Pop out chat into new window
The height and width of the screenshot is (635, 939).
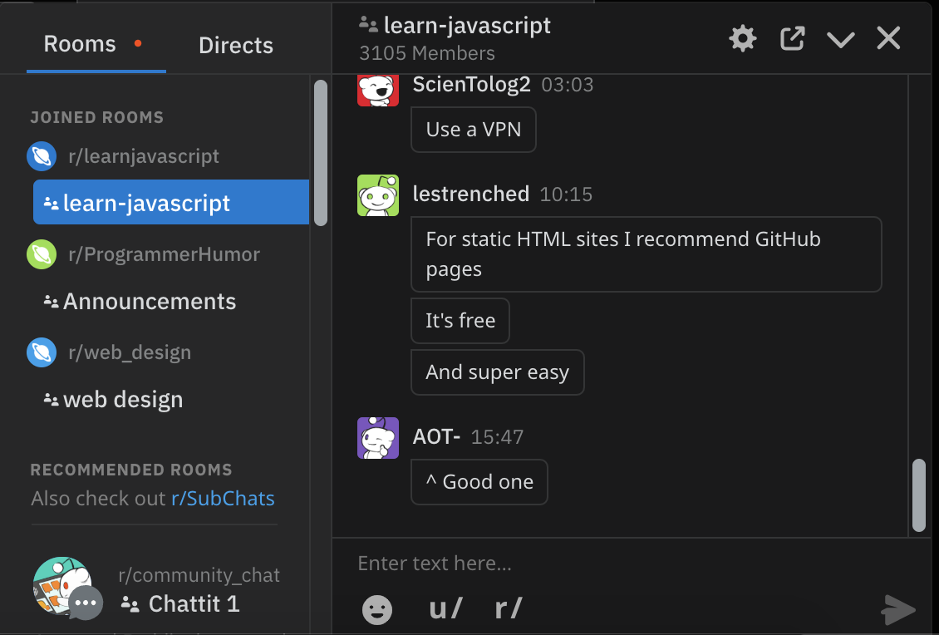792,38
